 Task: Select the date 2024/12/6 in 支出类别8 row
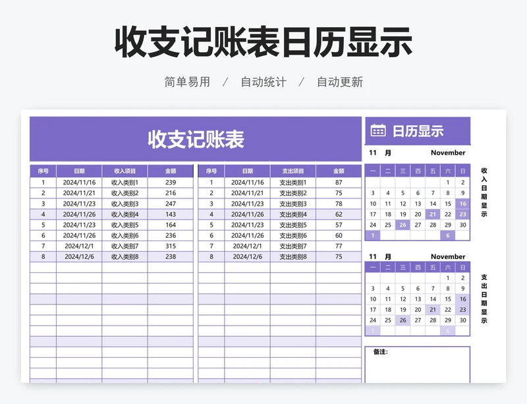(x=248, y=256)
